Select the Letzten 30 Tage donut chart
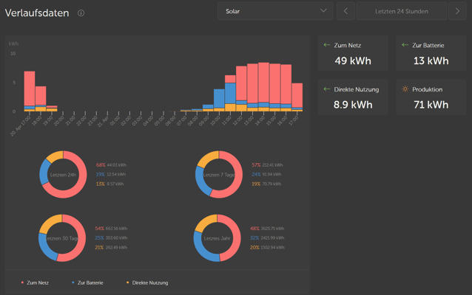Screen dimensions: 472x295 tap(63, 238)
